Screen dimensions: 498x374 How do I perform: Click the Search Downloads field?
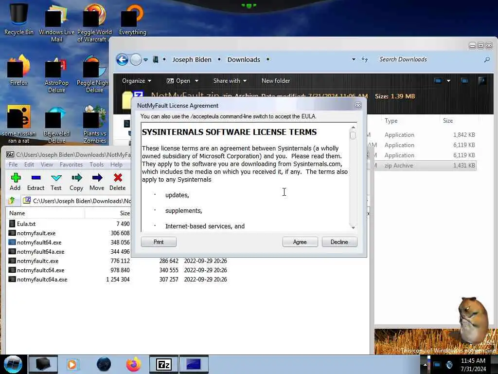click(430, 59)
